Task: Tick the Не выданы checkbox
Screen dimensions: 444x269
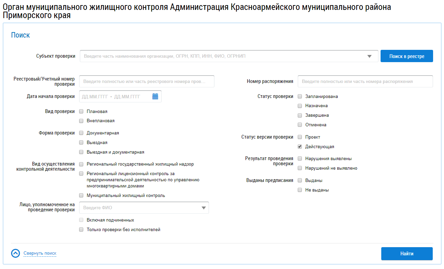Action: pos(300,190)
